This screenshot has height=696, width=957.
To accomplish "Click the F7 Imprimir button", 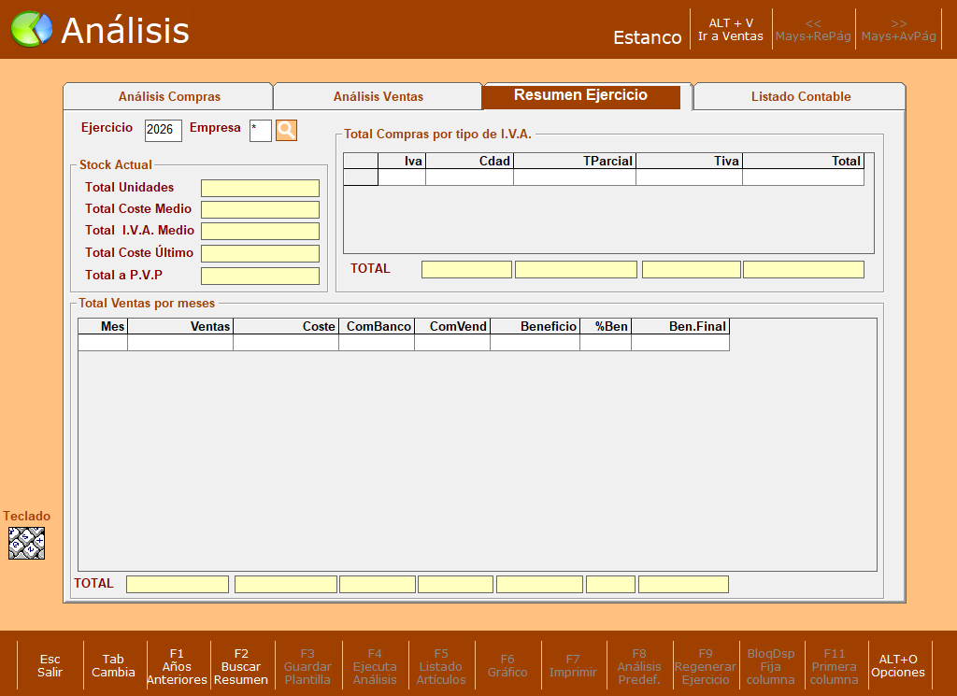I will pos(573,665).
